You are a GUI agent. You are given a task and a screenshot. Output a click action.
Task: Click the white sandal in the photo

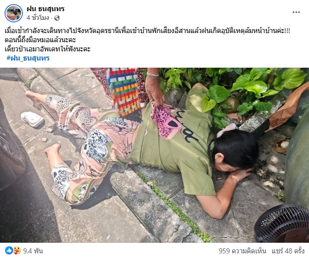(32, 119)
